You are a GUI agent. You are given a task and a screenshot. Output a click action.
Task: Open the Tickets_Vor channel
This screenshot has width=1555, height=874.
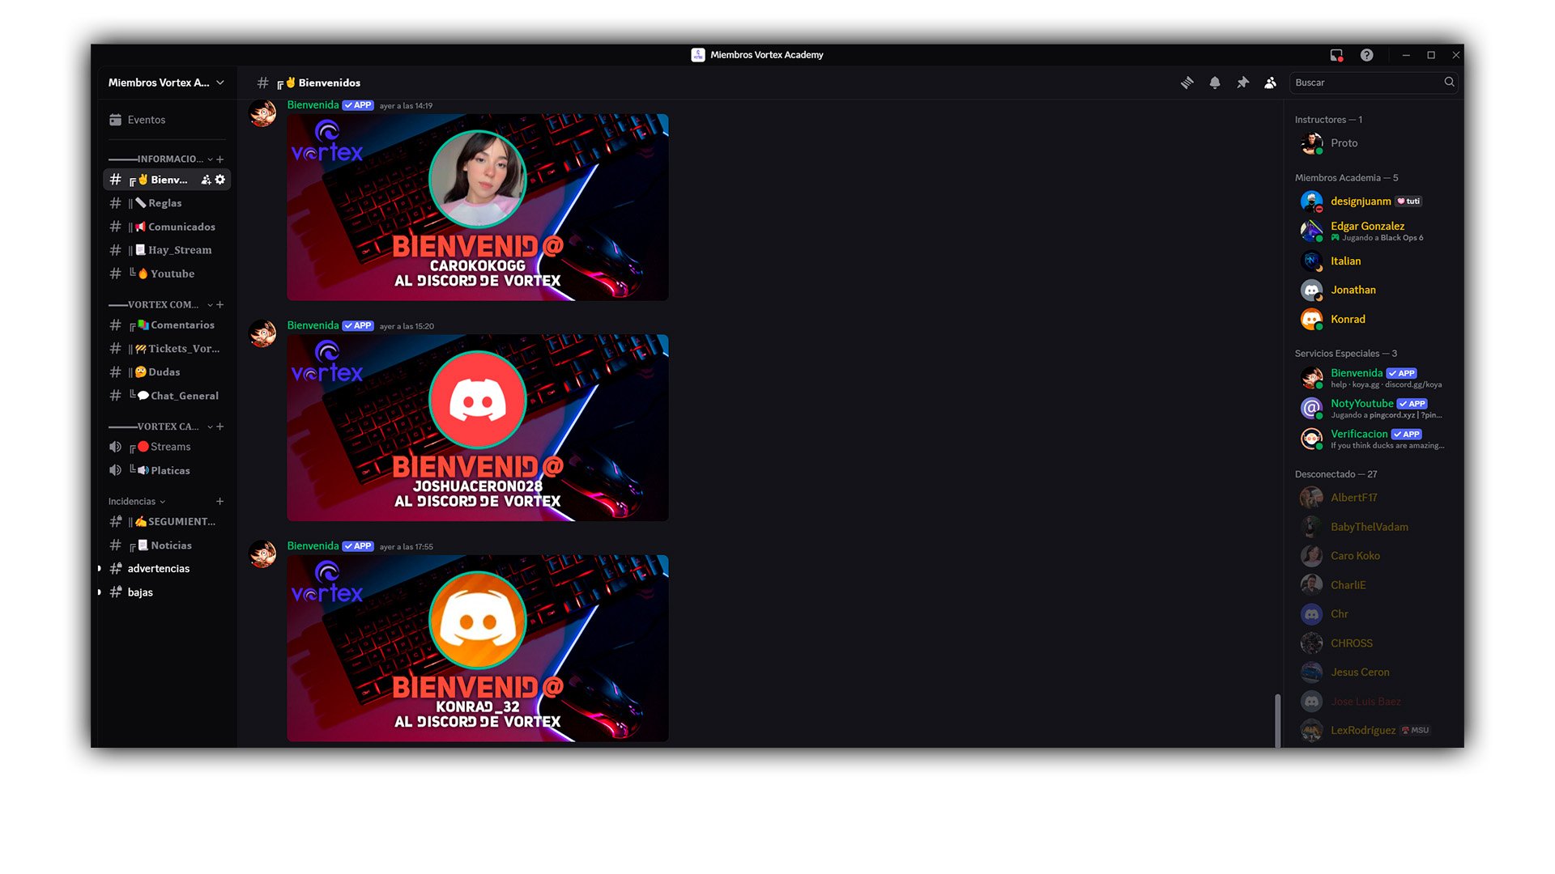point(167,349)
